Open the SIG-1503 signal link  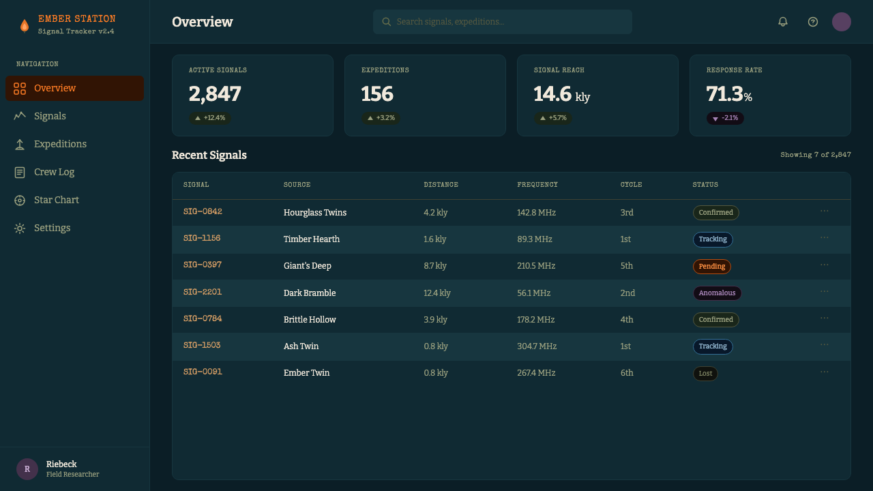[202, 345]
